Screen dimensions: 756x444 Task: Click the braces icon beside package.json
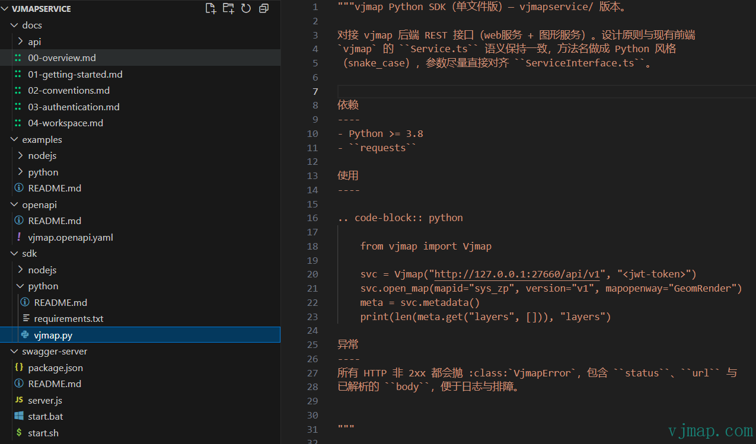[x=19, y=368]
